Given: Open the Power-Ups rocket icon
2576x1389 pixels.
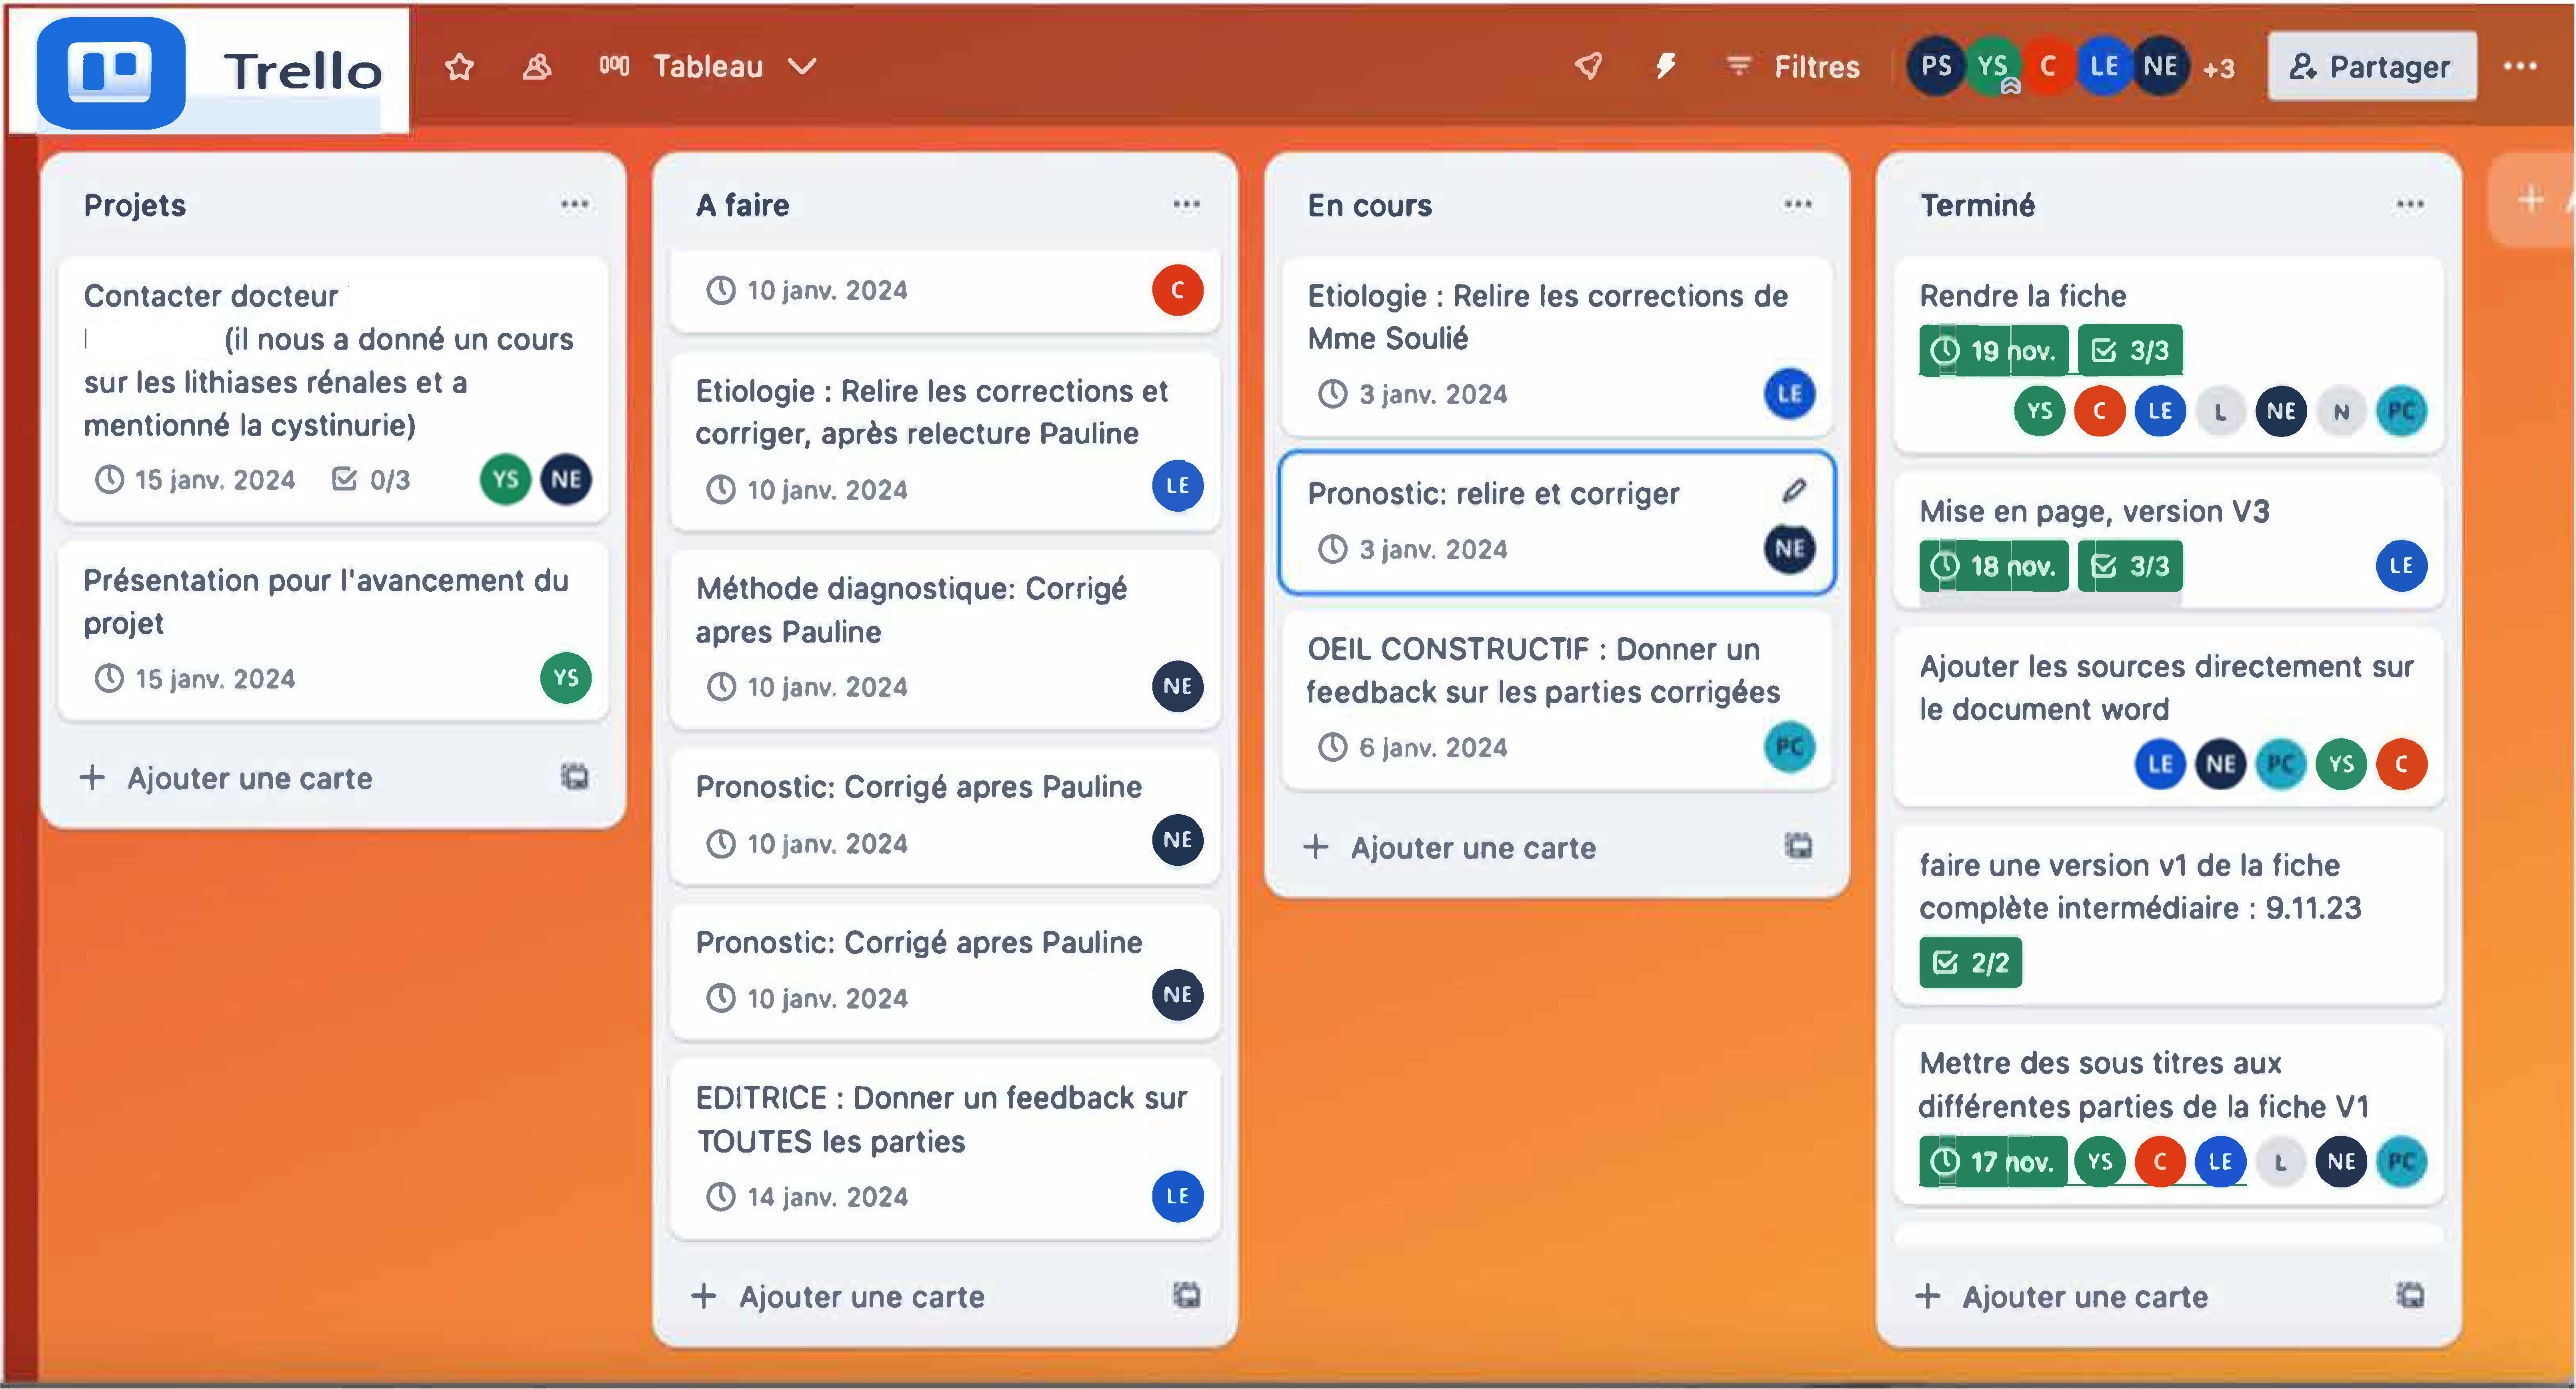Looking at the screenshot, I should (1589, 67).
